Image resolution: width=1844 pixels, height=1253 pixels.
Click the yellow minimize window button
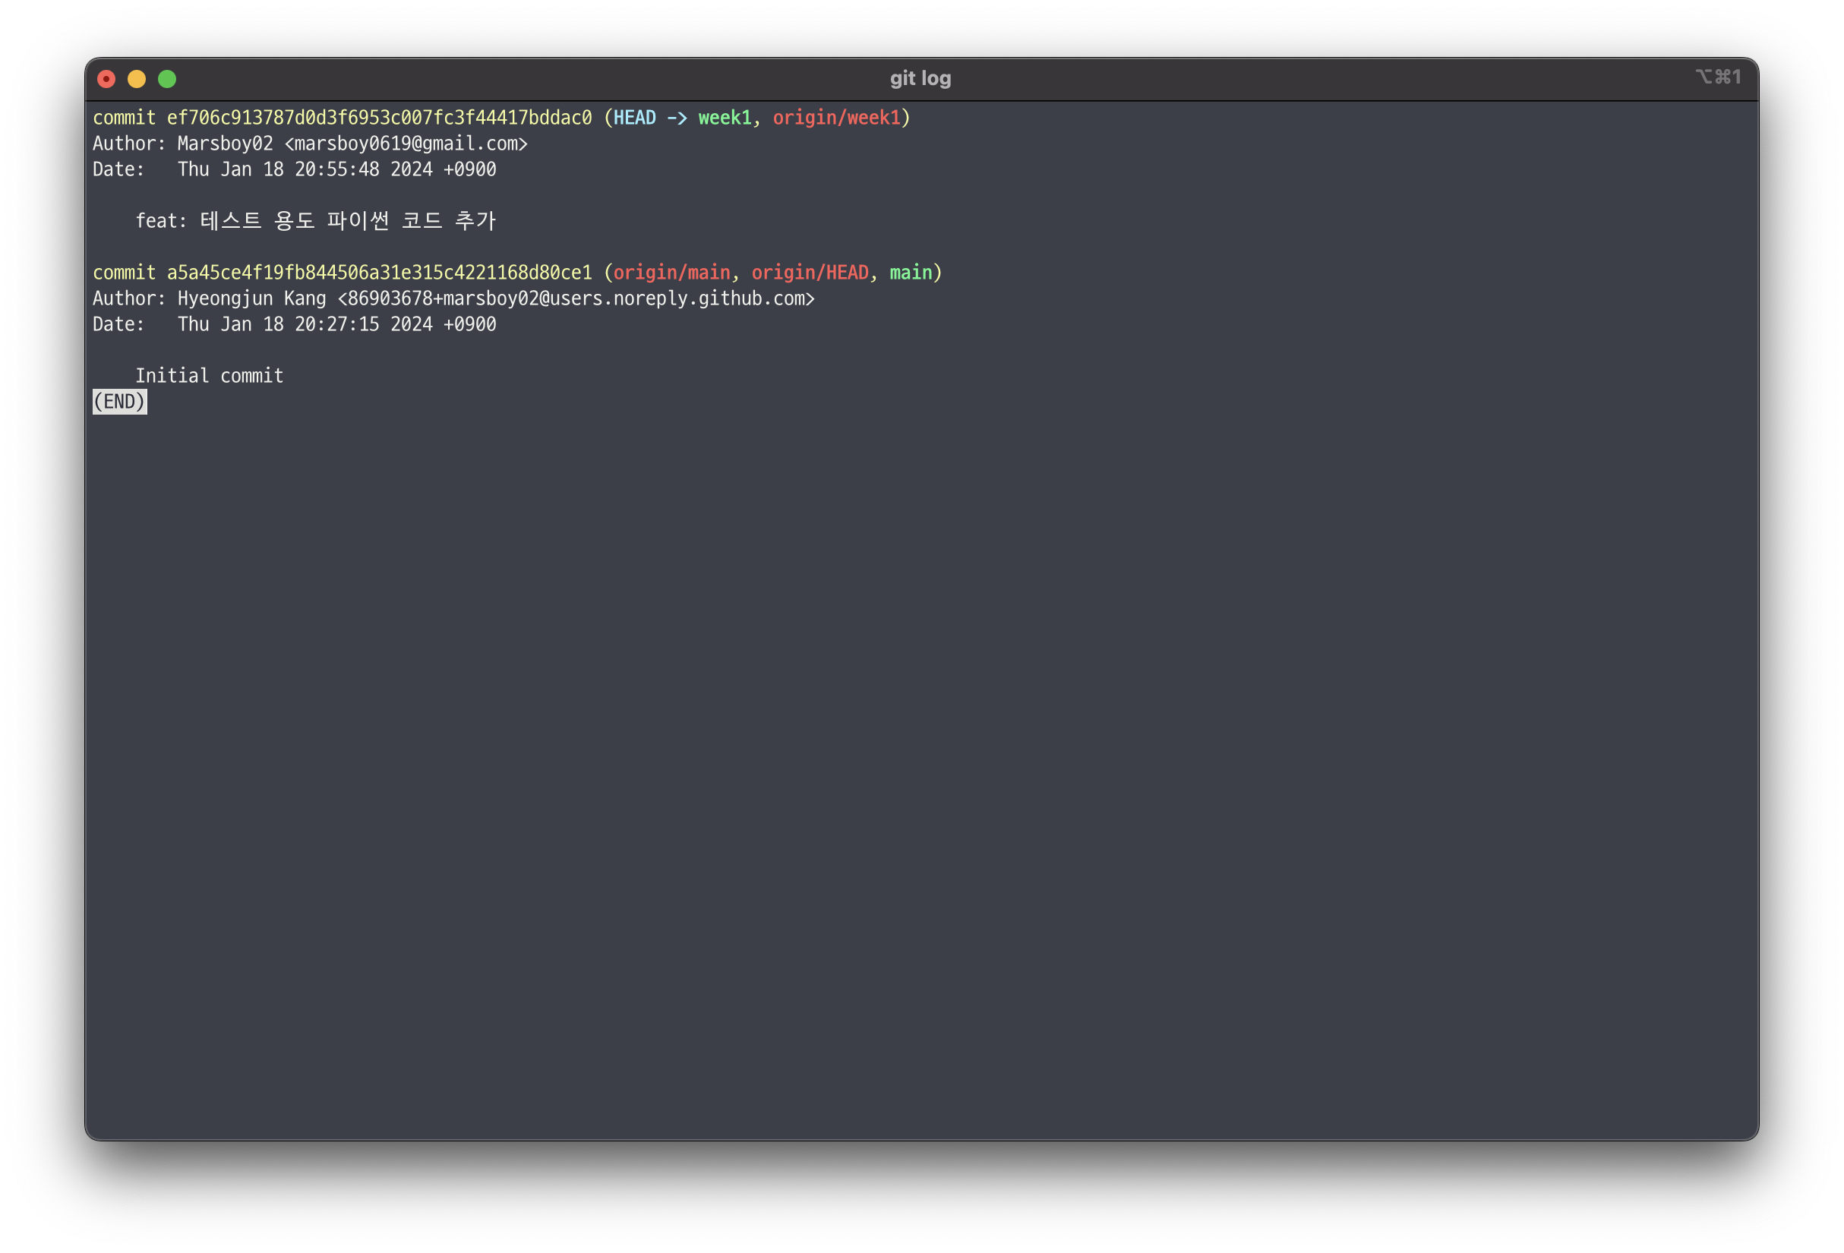[x=137, y=79]
